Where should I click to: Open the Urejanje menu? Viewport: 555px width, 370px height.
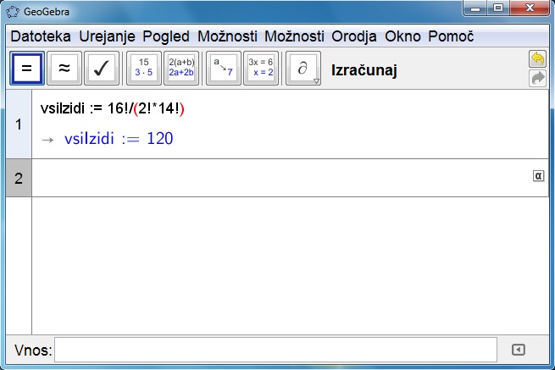(x=107, y=36)
